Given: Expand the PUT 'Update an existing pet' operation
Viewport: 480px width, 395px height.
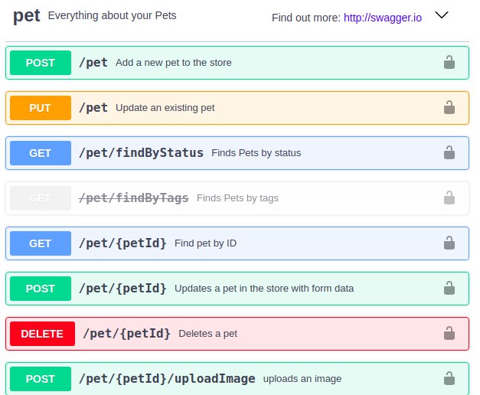Looking at the screenshot, I should [x=237, y=108].
